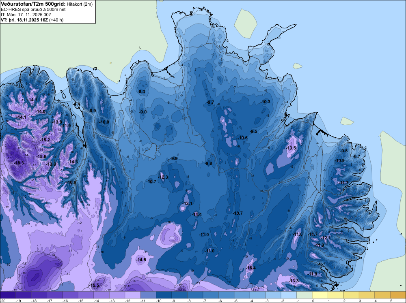The width and height of the screenshot is (406, 303).
Task: Click the -9.9 temperature value
Action: [x=174, y=158]
